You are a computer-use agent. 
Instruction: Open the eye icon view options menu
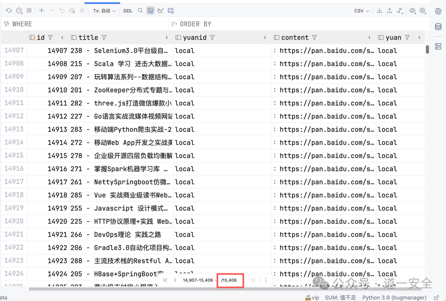(x=412, y=11)
